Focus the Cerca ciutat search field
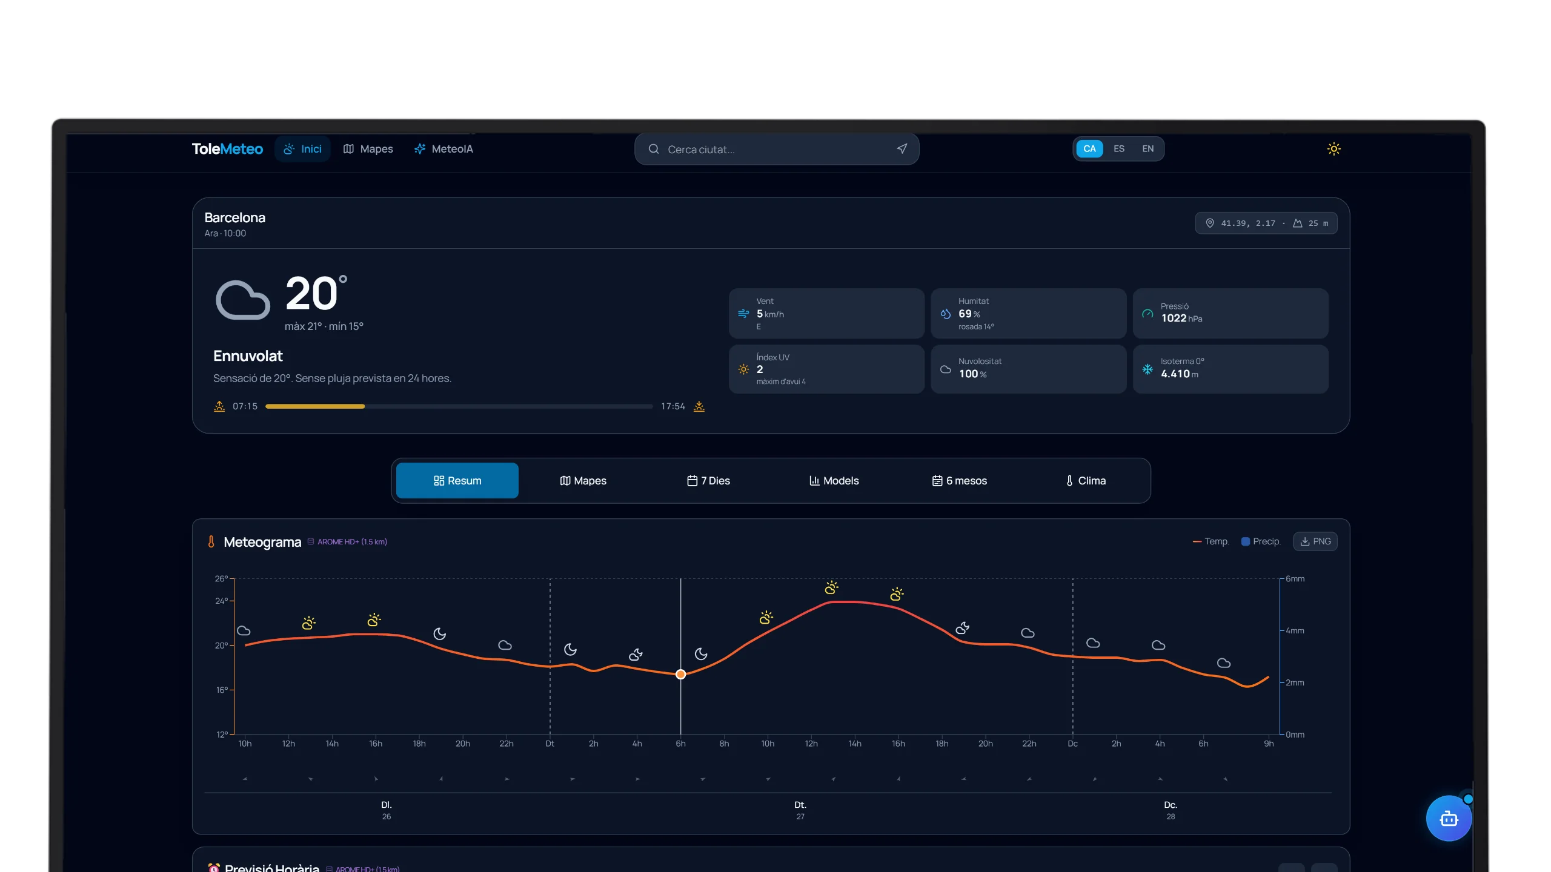 pyautogui.click(x=777, y=149)
